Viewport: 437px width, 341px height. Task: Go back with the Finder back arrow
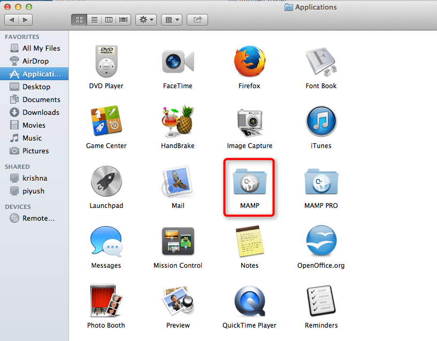click(12, 20)
